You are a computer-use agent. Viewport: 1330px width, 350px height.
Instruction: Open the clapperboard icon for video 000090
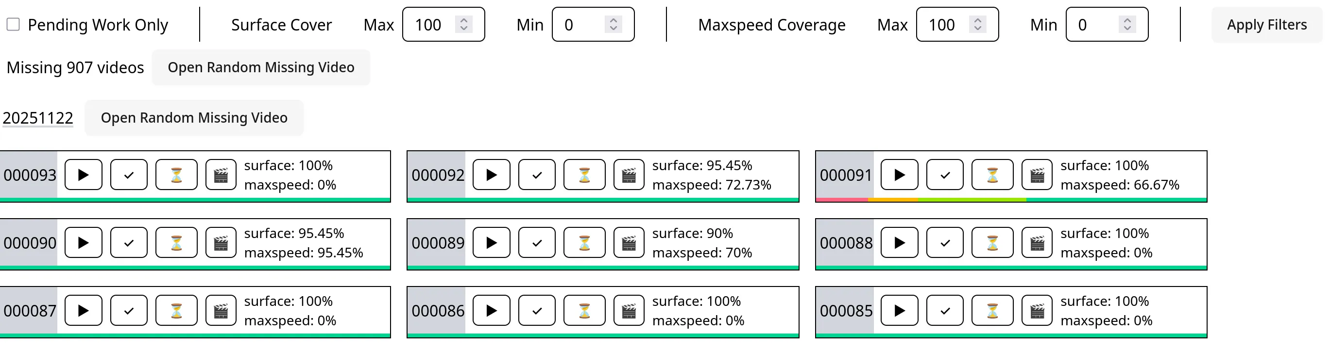(221, 242)
